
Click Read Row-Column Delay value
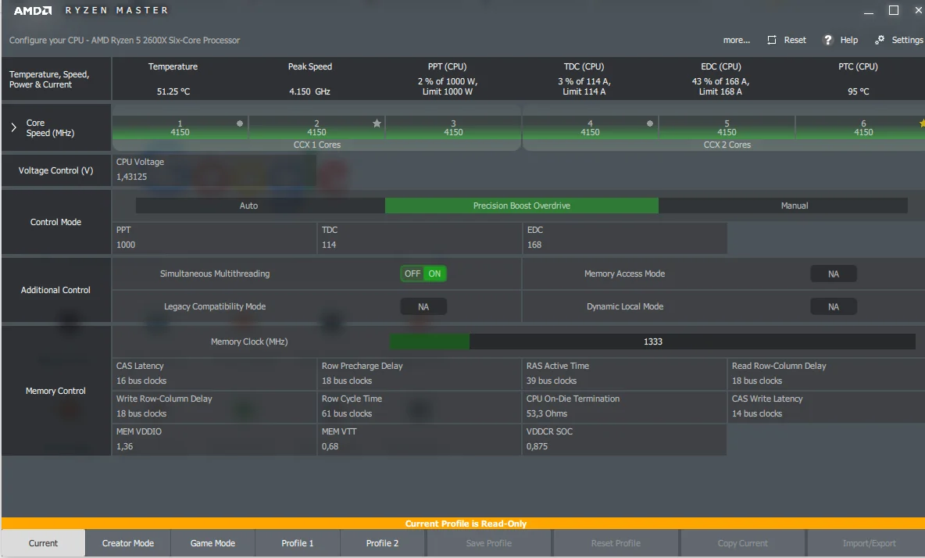pyautogui.click(x=757, y=381)
